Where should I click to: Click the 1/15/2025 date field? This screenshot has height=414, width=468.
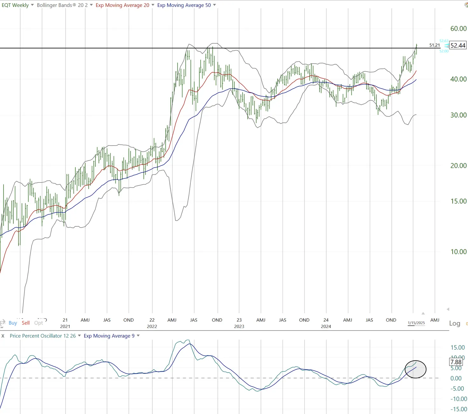tap(416, 323)
